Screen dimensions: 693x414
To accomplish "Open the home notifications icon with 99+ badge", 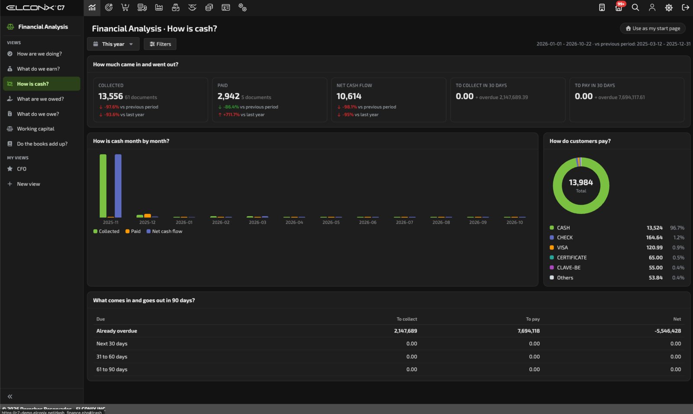I will point(619,7).
